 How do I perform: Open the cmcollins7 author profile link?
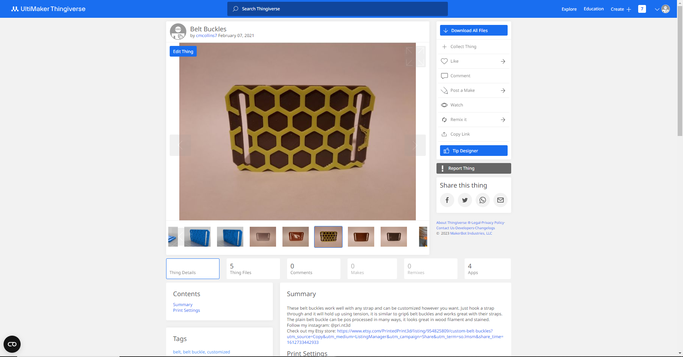pos(206,36)
